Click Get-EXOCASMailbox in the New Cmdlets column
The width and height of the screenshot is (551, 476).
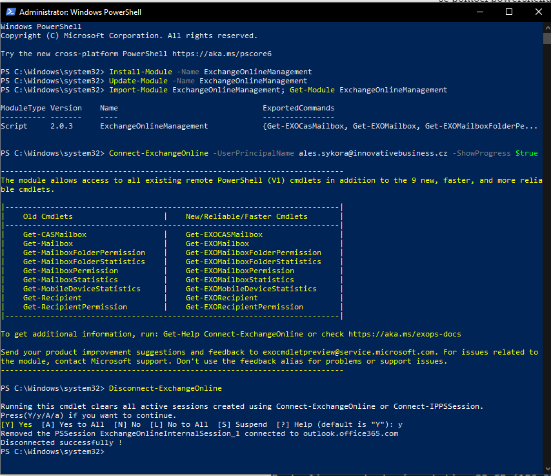pos(224,234)
